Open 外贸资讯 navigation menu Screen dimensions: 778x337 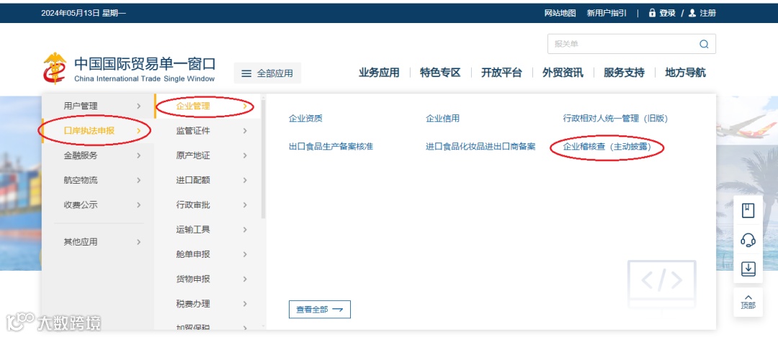pyautogui.click(x=563, y=73)
